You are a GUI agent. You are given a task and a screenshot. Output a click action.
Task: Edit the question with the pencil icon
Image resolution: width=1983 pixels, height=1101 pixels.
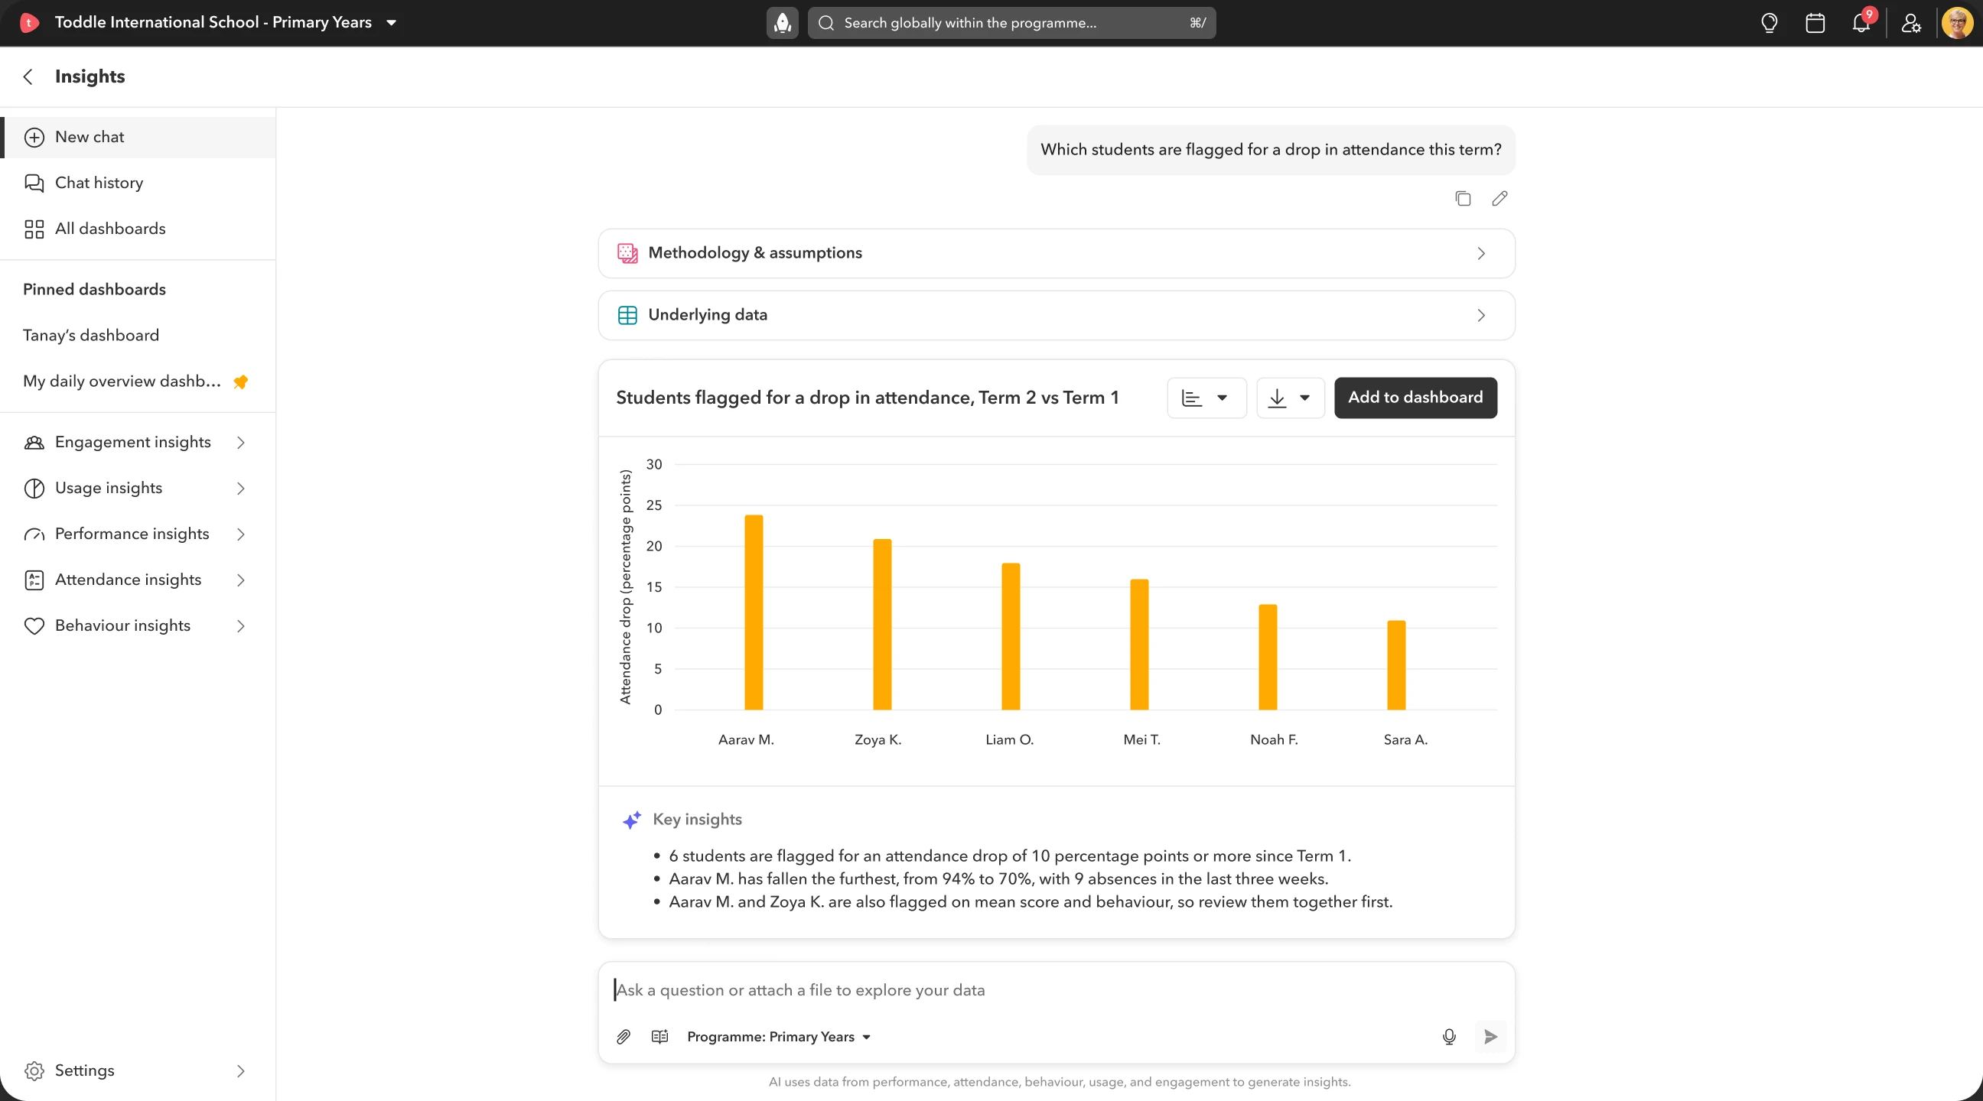(1499, 199)
